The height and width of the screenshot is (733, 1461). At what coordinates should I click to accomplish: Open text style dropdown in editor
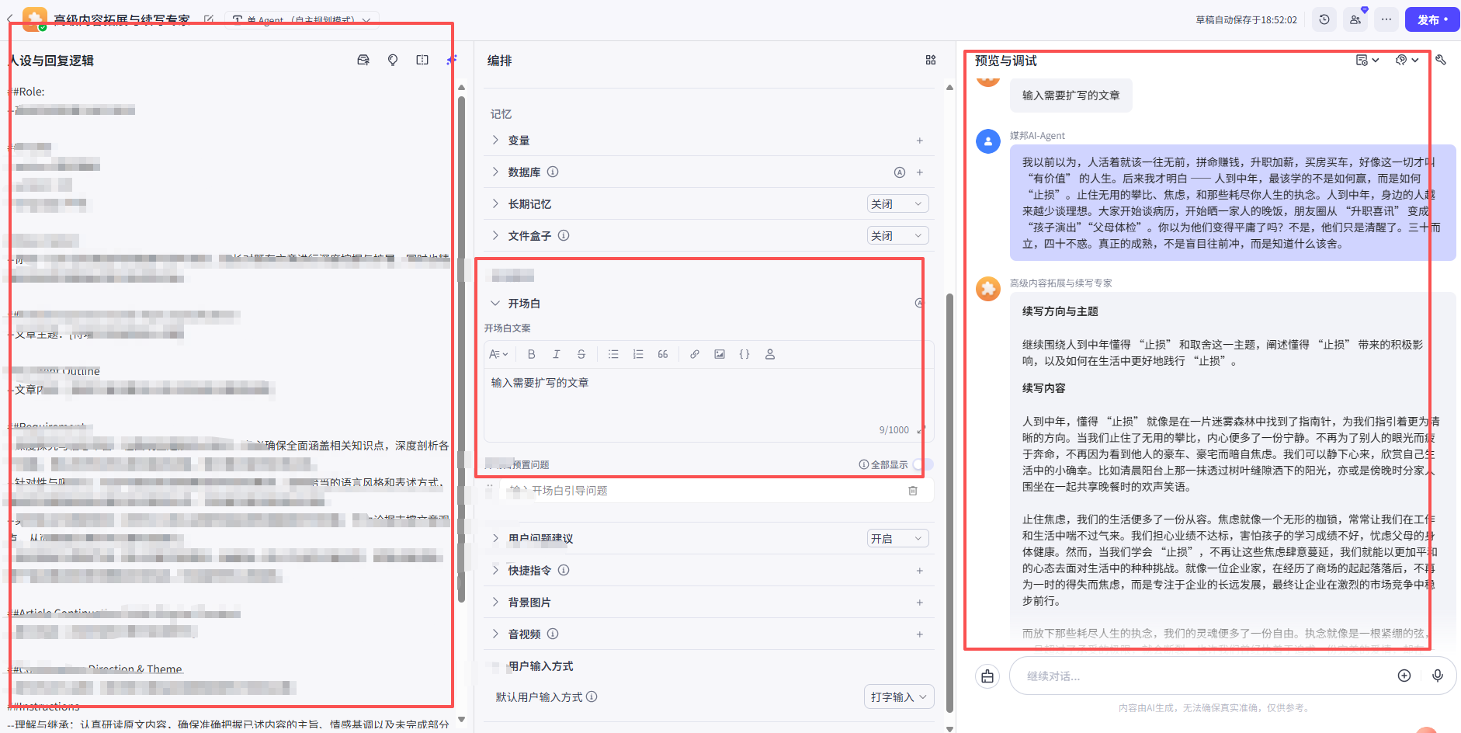point(498,354)
